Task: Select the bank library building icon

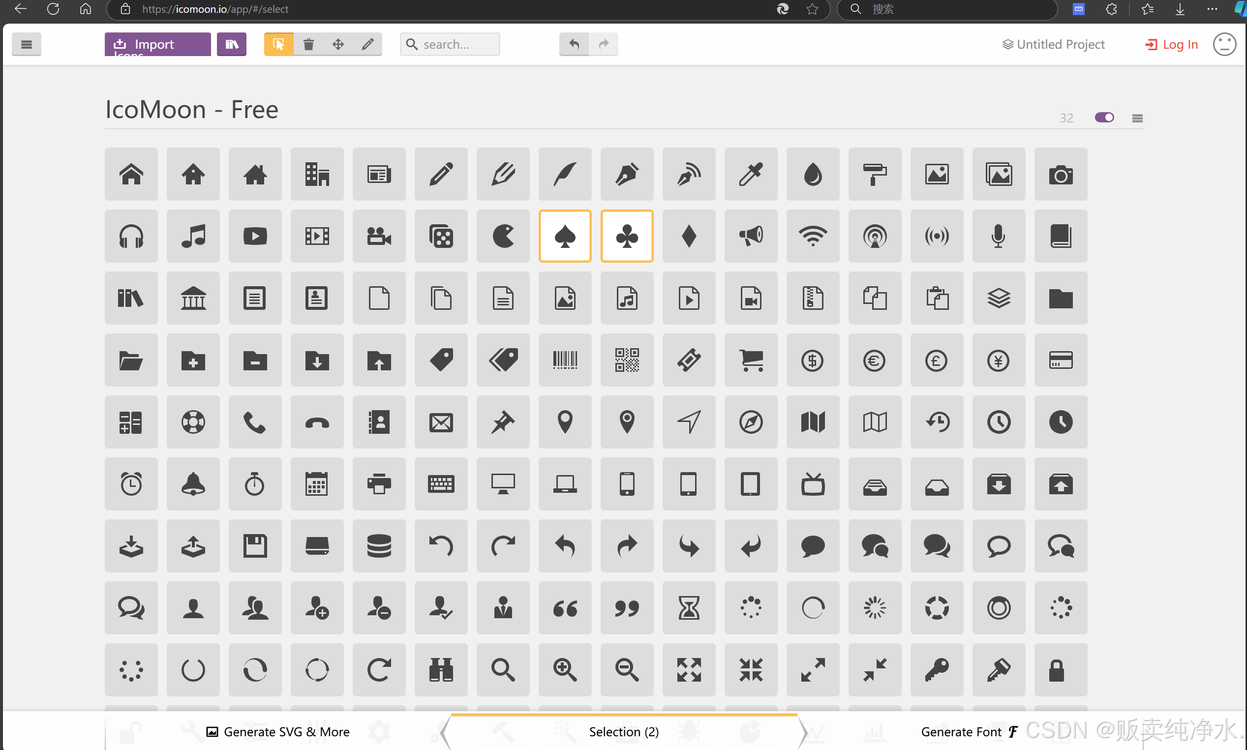Action: (x=193, y=298)
